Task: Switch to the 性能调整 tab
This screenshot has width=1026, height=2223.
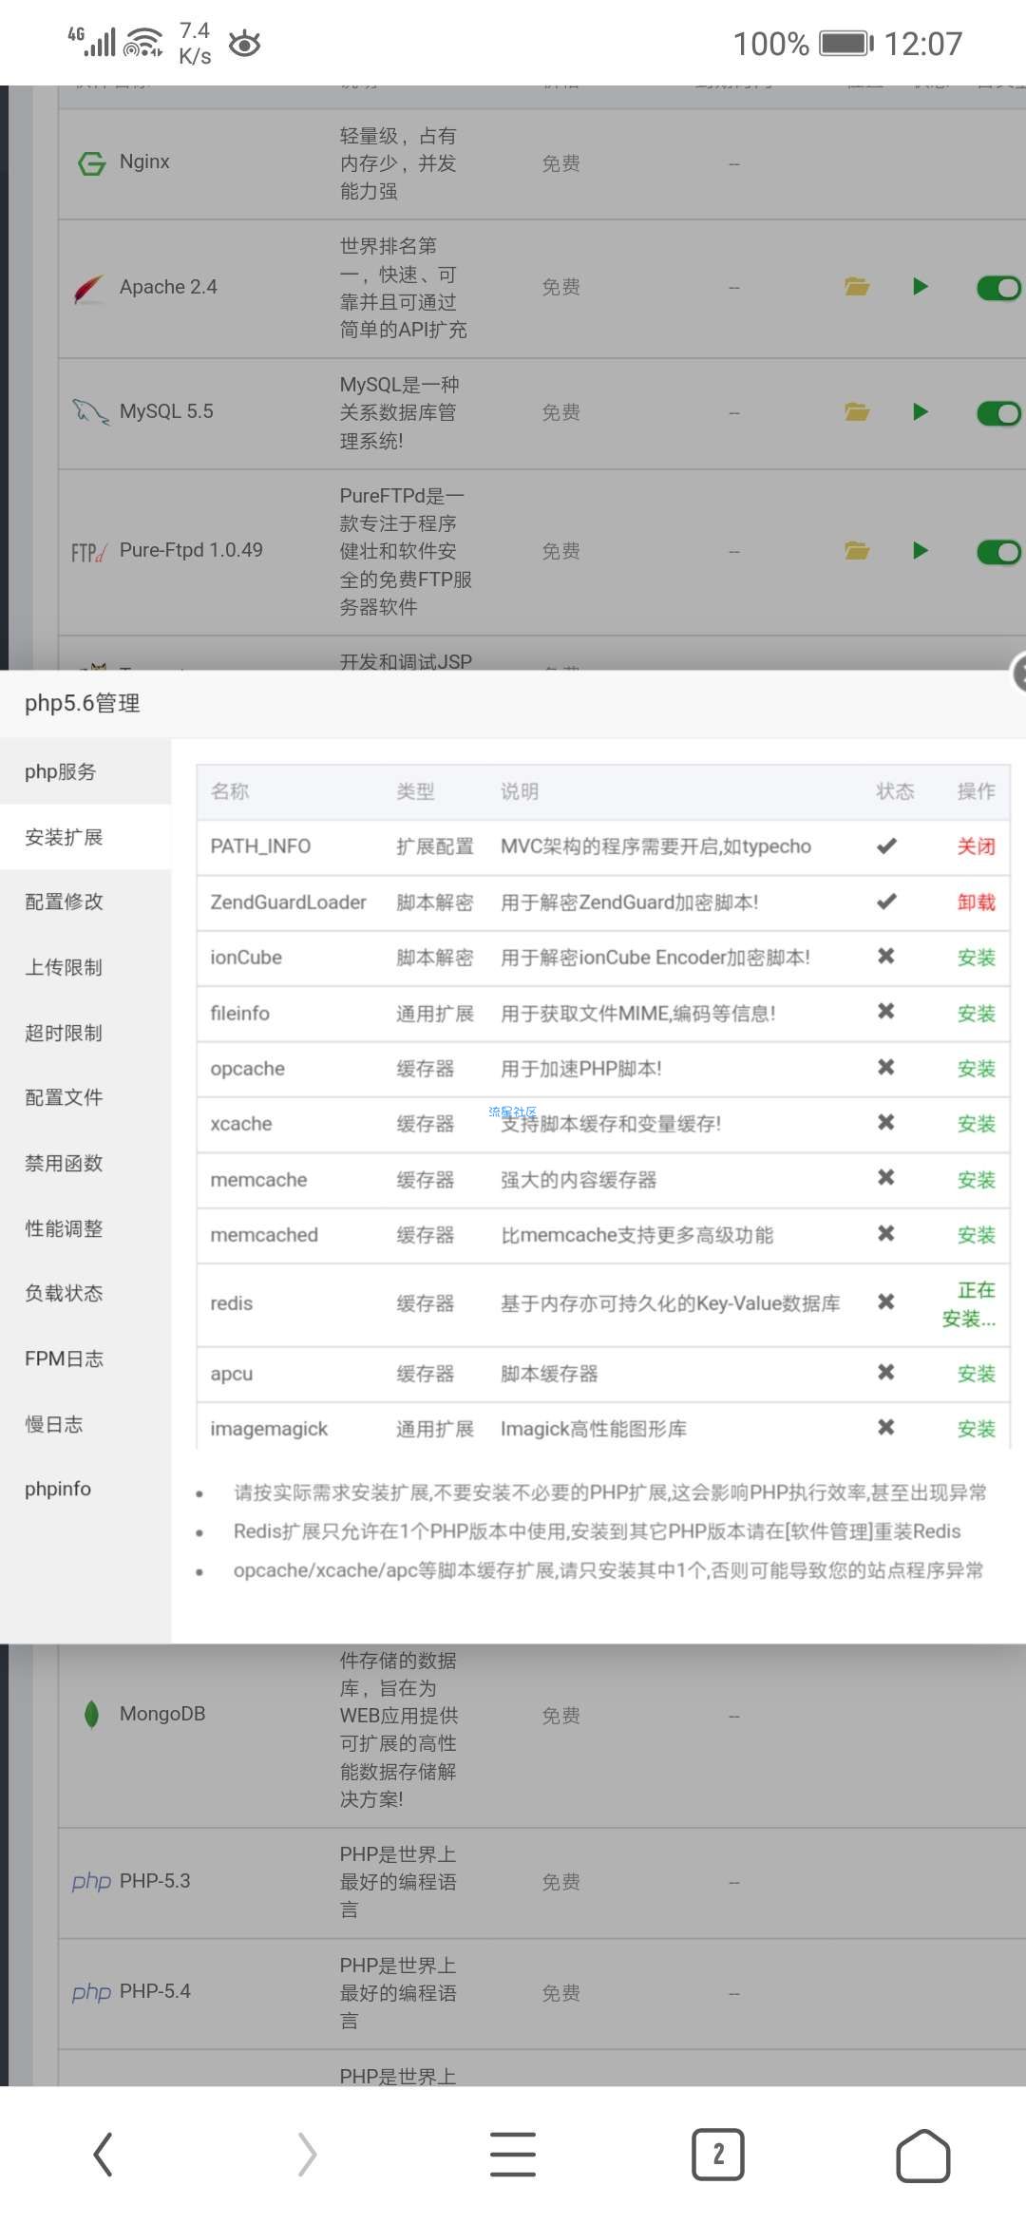Action: pos(85,1228)
